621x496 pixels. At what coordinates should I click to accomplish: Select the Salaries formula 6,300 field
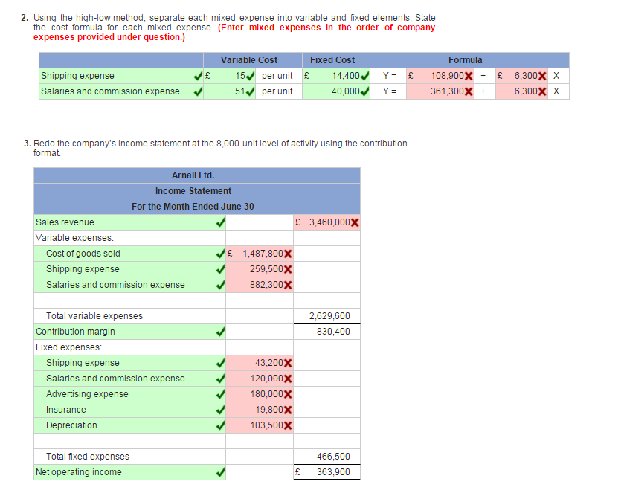click(x=521, y=91)
